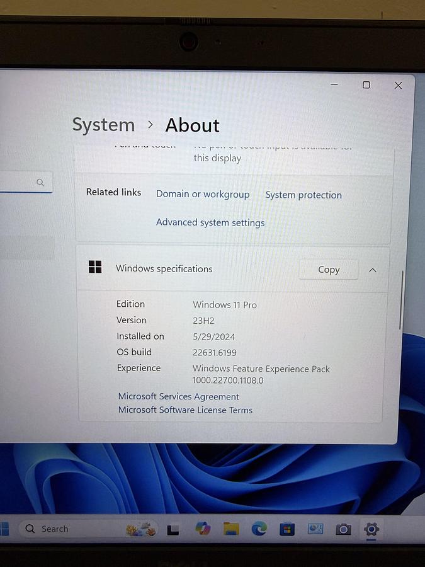Click the Settings page vertical scrollbar
Screen dimensions: 425x567
click(x=401, y=300)
